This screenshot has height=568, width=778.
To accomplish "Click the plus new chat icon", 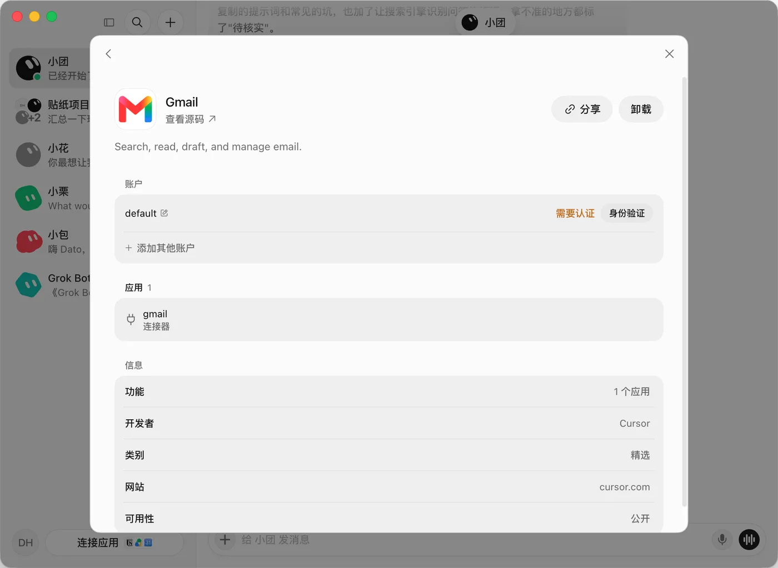I will click(171, 22).
